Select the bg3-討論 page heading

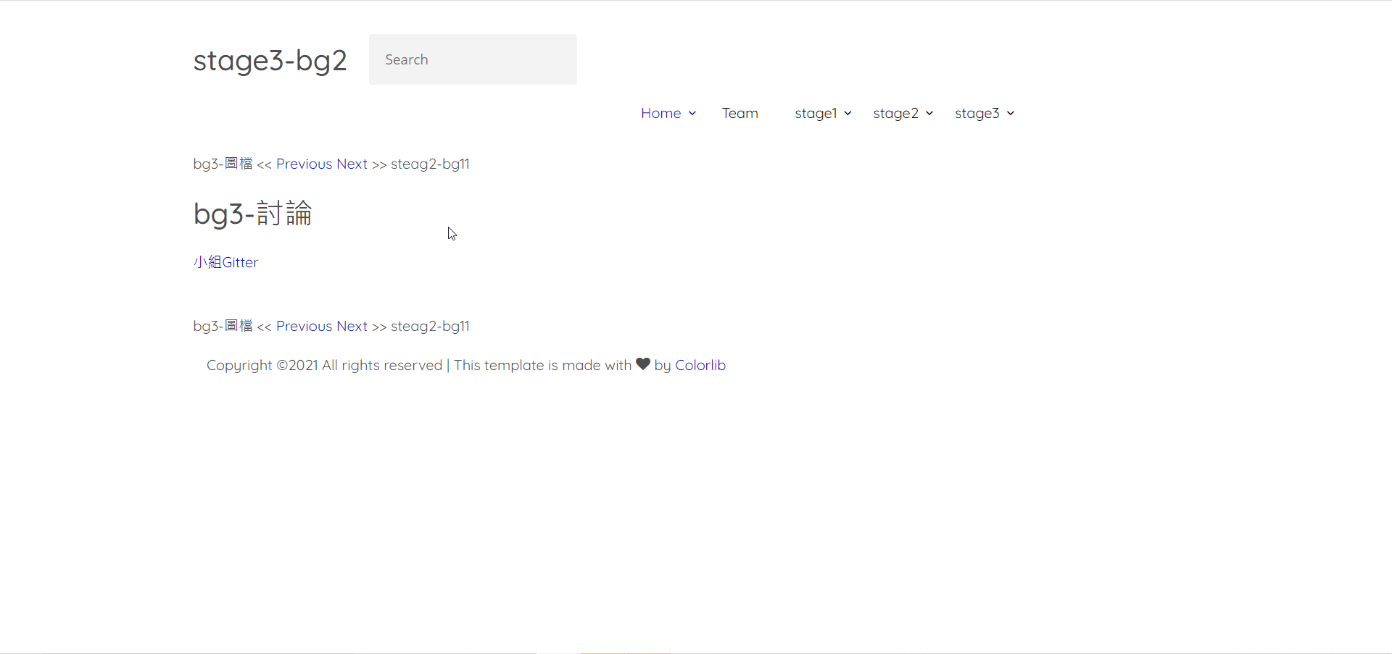[252, 214]
